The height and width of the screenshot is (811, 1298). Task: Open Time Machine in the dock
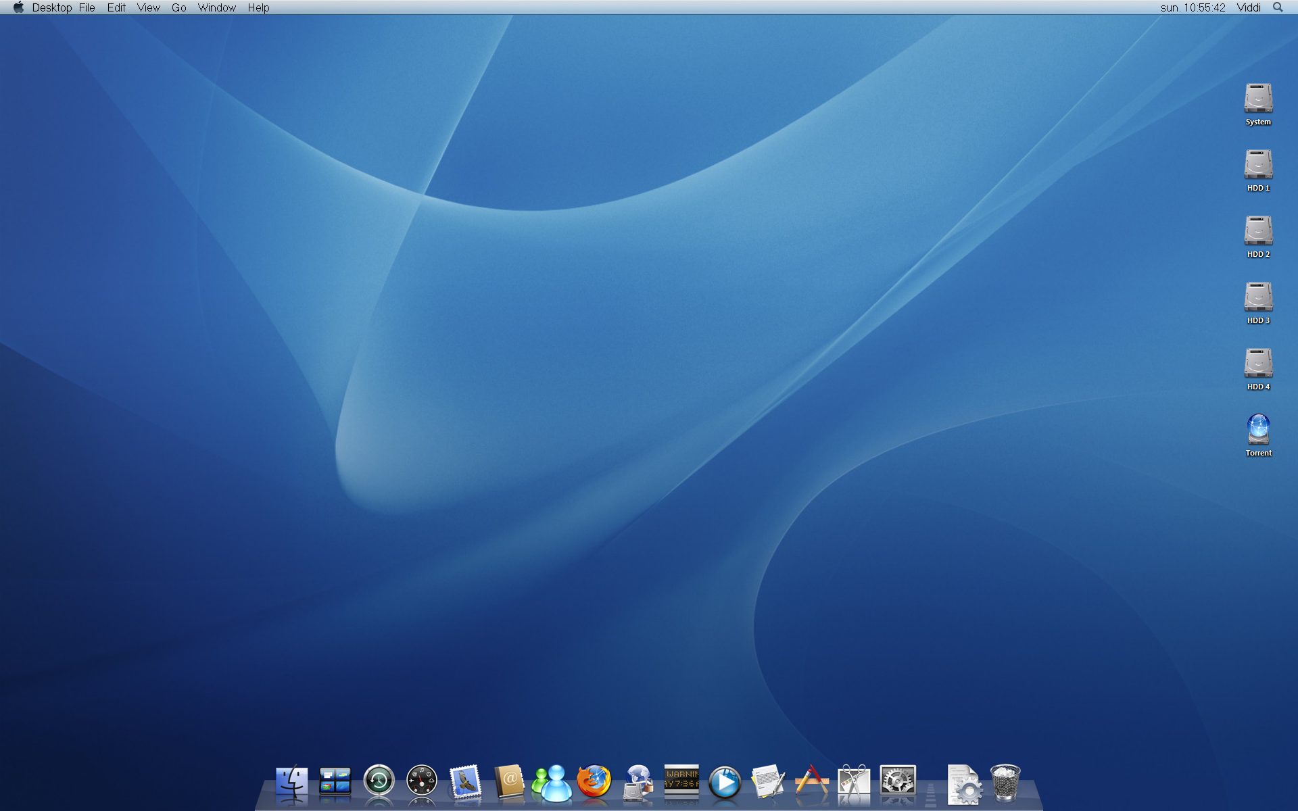[x=379, y=782]
